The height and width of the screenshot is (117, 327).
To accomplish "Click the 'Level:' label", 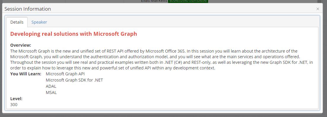I will 16,99.
